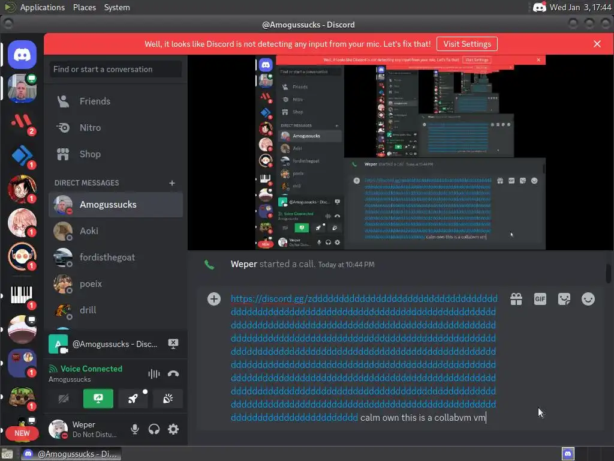This screenshot has height=461, width=614.
Task: Turn on camera in voice panel
Action: (x=64, y=399)
